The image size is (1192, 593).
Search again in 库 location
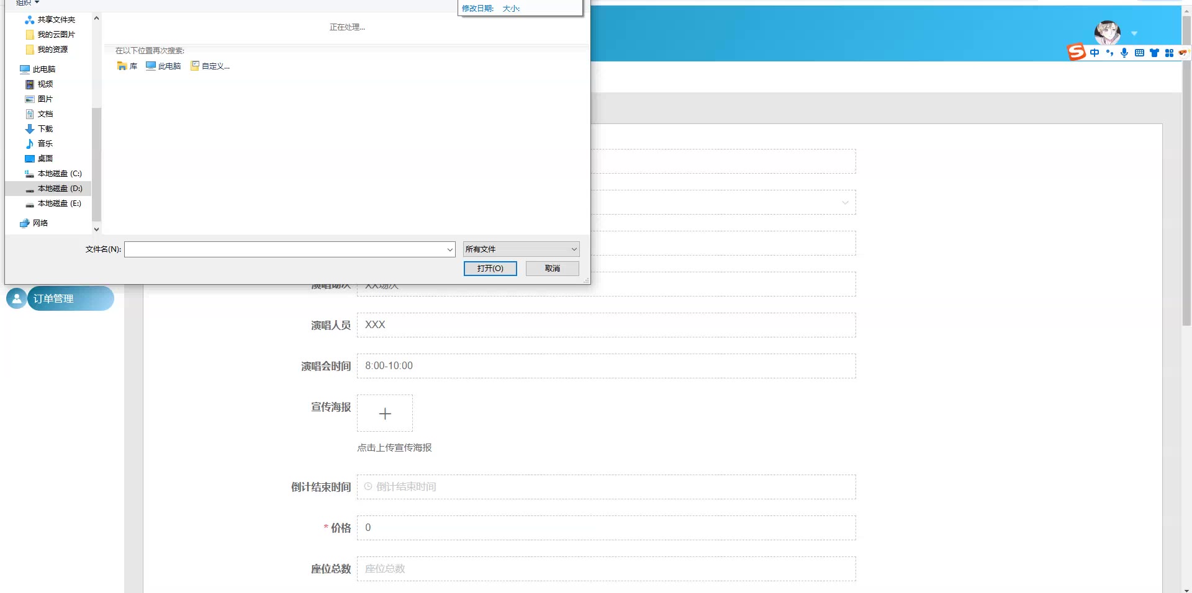pos(127,66)
